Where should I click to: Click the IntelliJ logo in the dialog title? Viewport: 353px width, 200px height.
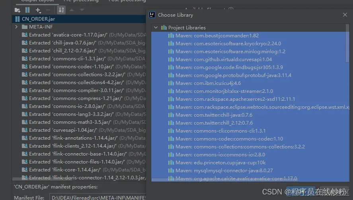click(x=152, y=15)
